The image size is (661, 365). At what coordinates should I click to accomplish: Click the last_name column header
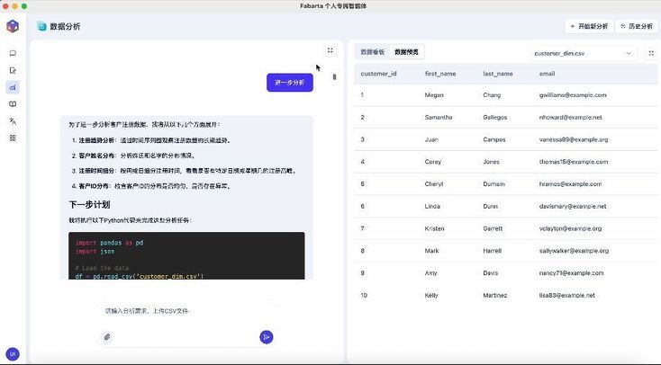(498, 74)
